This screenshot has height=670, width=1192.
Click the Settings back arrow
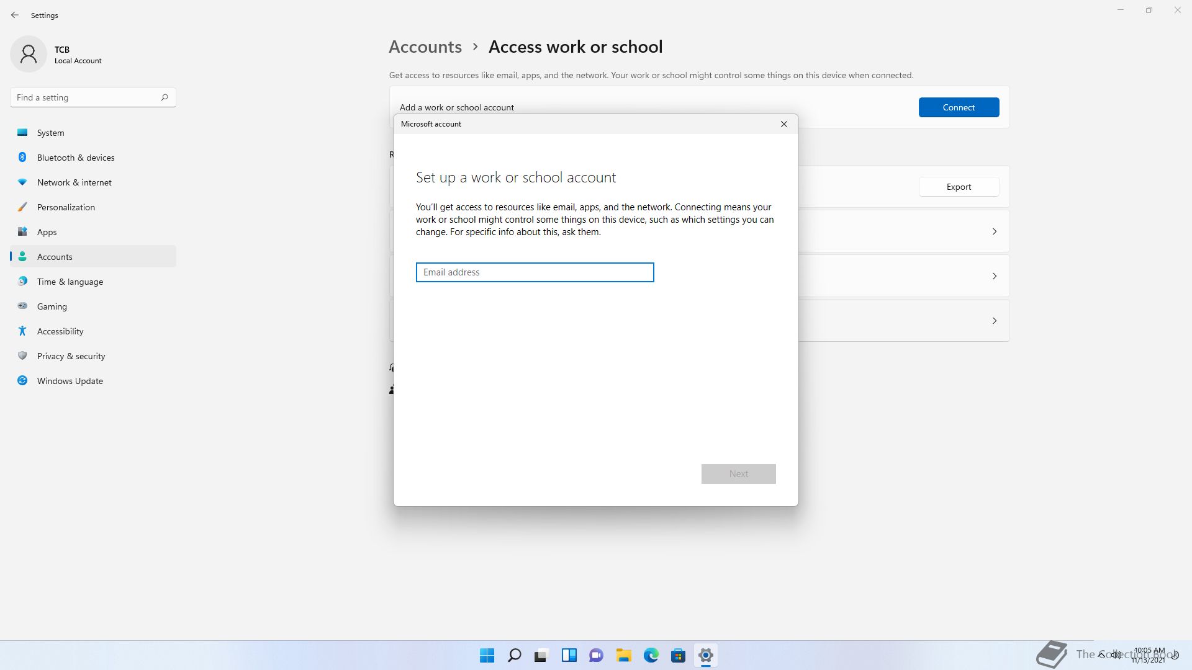tap(15, 15)
